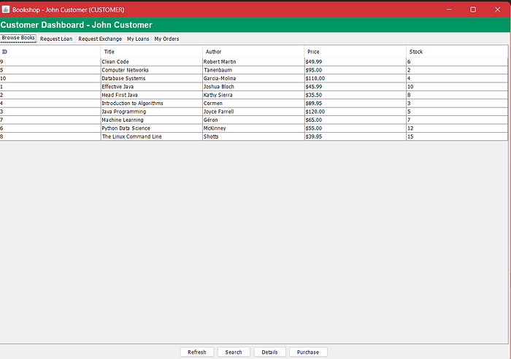Minimize the Bookshop window

pos(449,9)
